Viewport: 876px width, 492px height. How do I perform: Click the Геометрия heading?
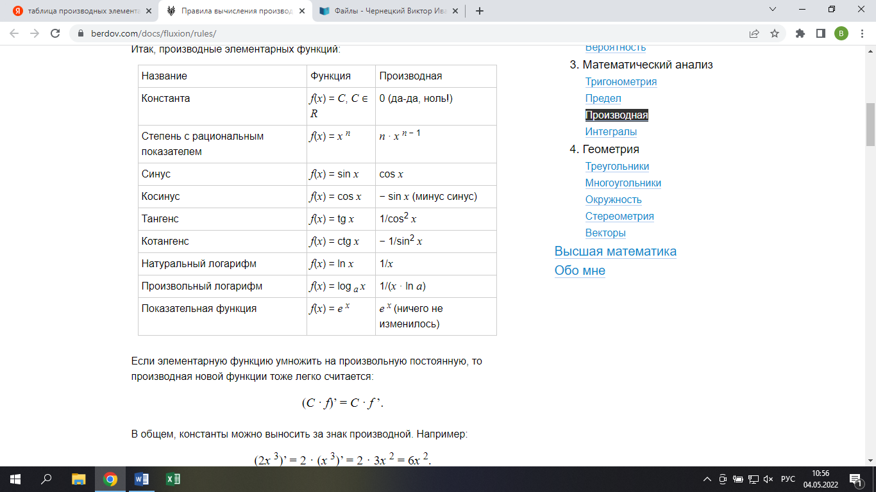click(611, 149)
